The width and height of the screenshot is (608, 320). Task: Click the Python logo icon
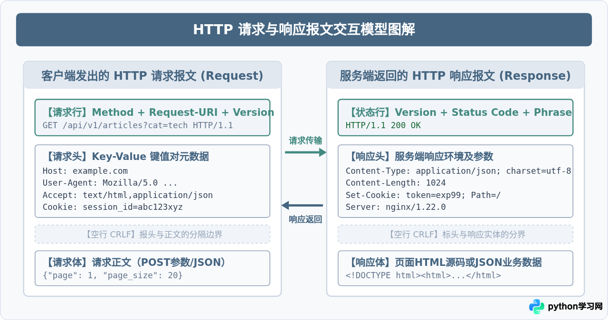[x=537, y=307]
